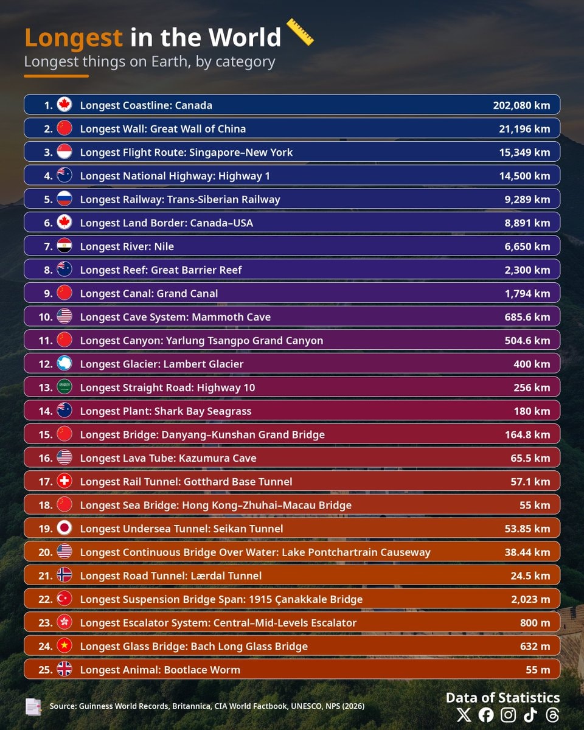The width and height of the screenshot is (584, 730).
Task: Click the China flag beside Longest Wall
Action: click(64, 128)
